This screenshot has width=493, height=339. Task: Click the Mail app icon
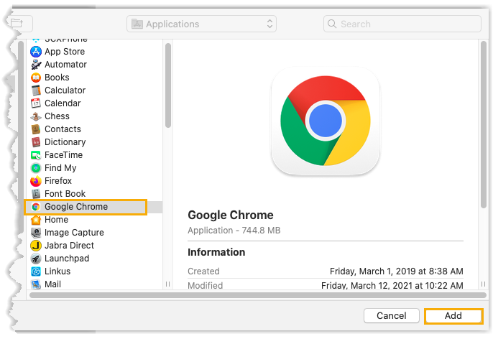pos(36,284)
